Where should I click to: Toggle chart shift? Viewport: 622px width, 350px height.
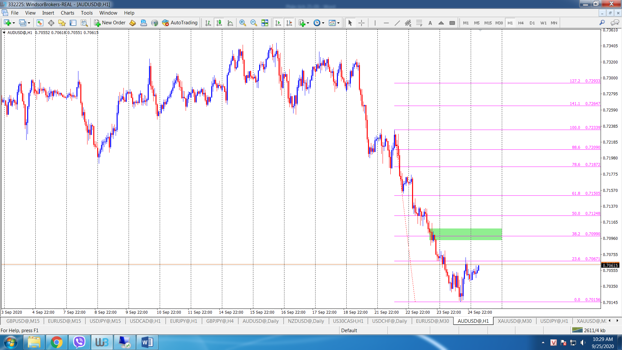tap(289, 23)
